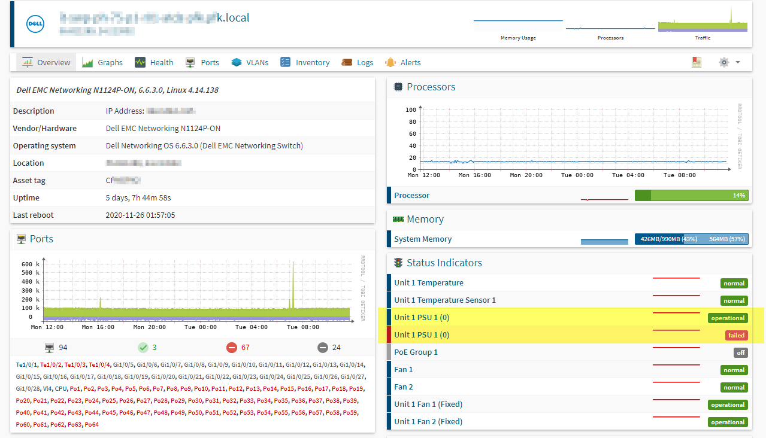Open Unit 1 Temperature Sensor 1 link
Screen dimensions: 766x438
pos(445,300)
